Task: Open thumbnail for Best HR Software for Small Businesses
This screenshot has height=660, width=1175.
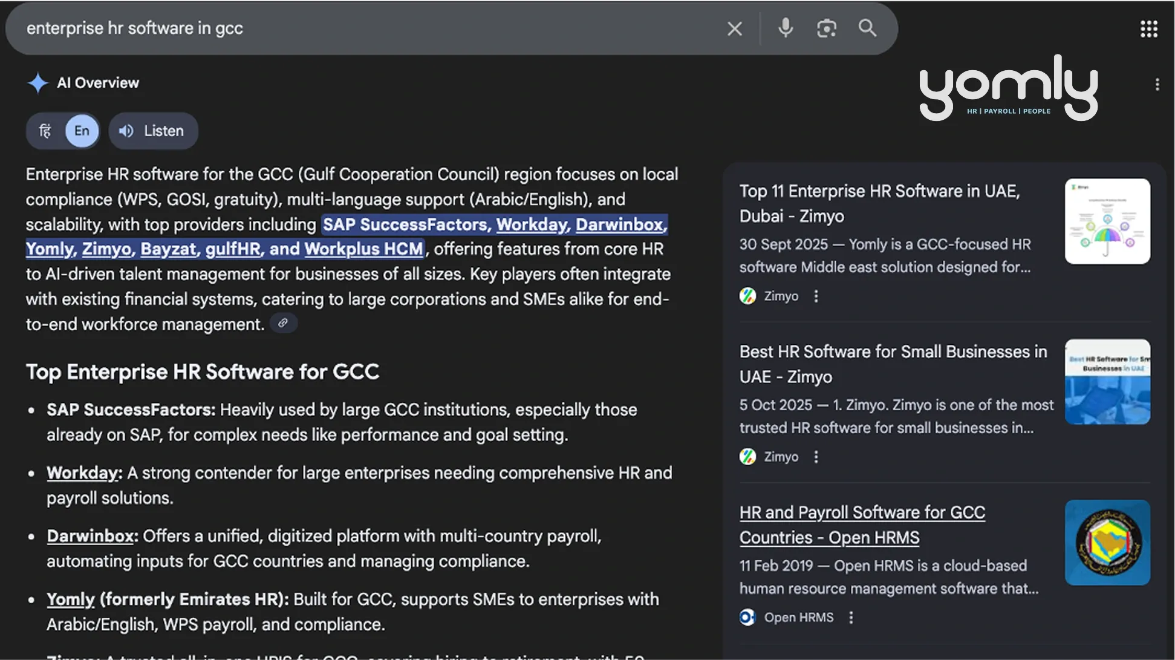Action: 1107,382
